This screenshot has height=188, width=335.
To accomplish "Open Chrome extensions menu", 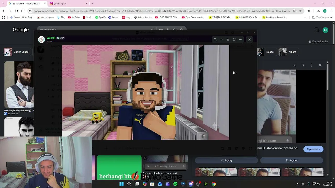I will (309, 11).
